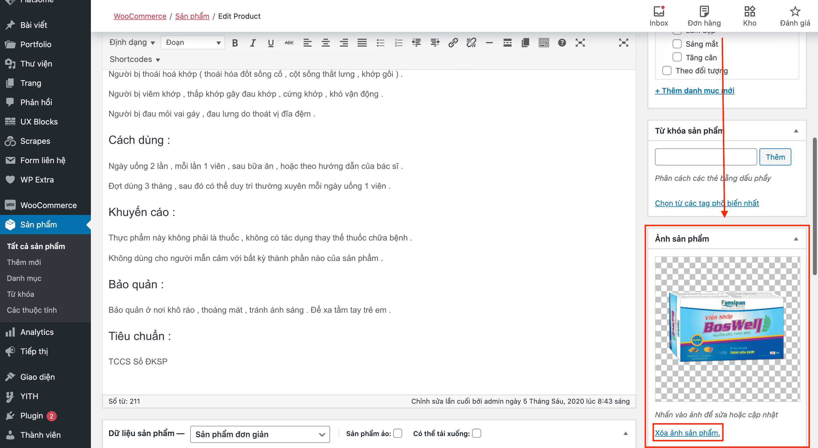
Task: Open the Sản phẩm đơn giản dropdown
Action: pos(260,434)
